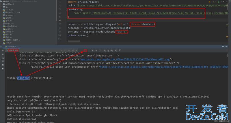Click the unselect occurrence icon
Screen dimensions: 231x123
(x=108, y=50)
